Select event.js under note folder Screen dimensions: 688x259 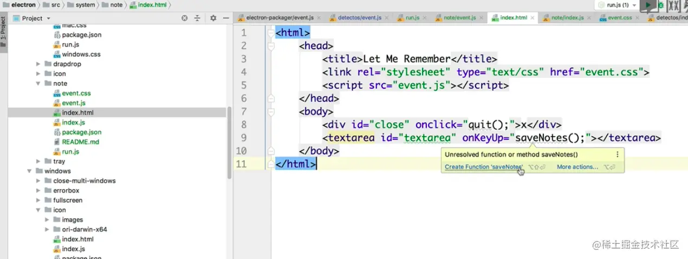[74, 103]
